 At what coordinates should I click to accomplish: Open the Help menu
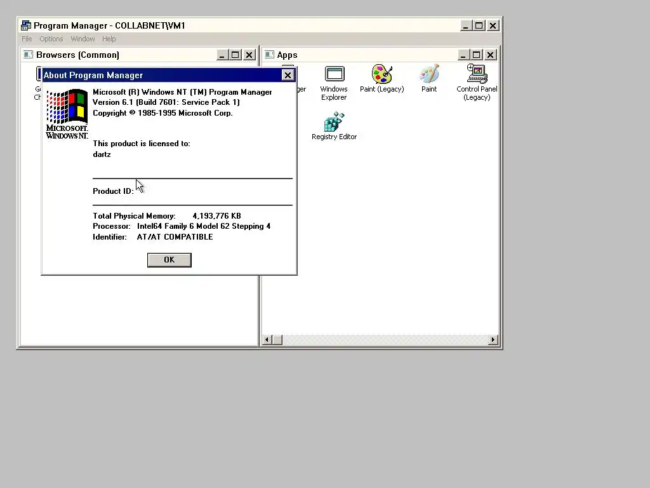pyautogui.click(x=109, y=39)
